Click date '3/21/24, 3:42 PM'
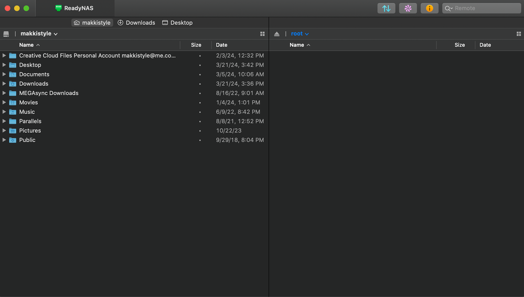Viewport: 524px width, 297px height. coord(240,65)
